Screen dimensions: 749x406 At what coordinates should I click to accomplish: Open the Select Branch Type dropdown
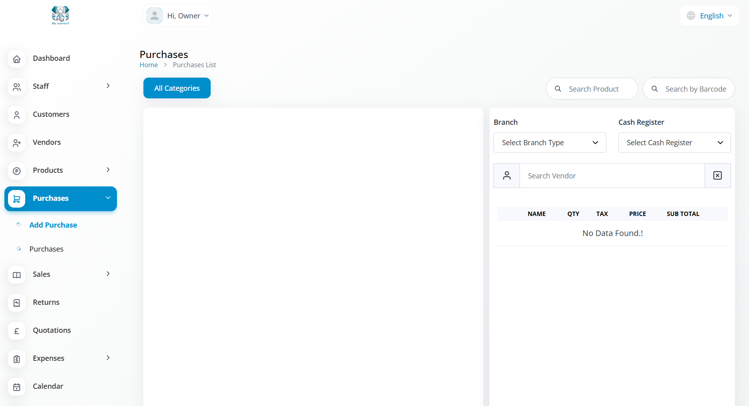(550, 143)
